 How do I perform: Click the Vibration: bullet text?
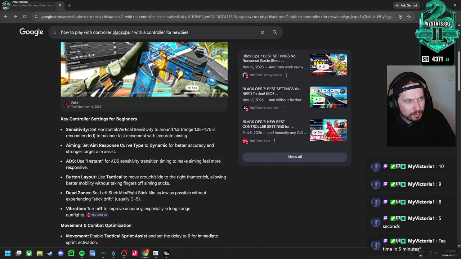pos(128,212)
